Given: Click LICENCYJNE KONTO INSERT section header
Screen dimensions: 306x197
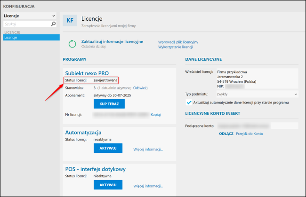Looking at the screenshot, I should [x=212, y=113].
